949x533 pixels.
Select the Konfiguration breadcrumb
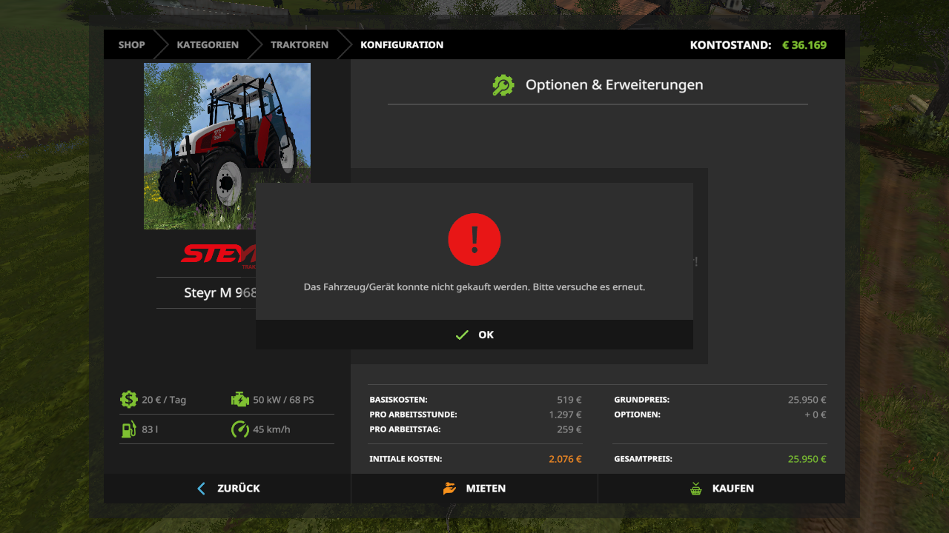(402, 45)
